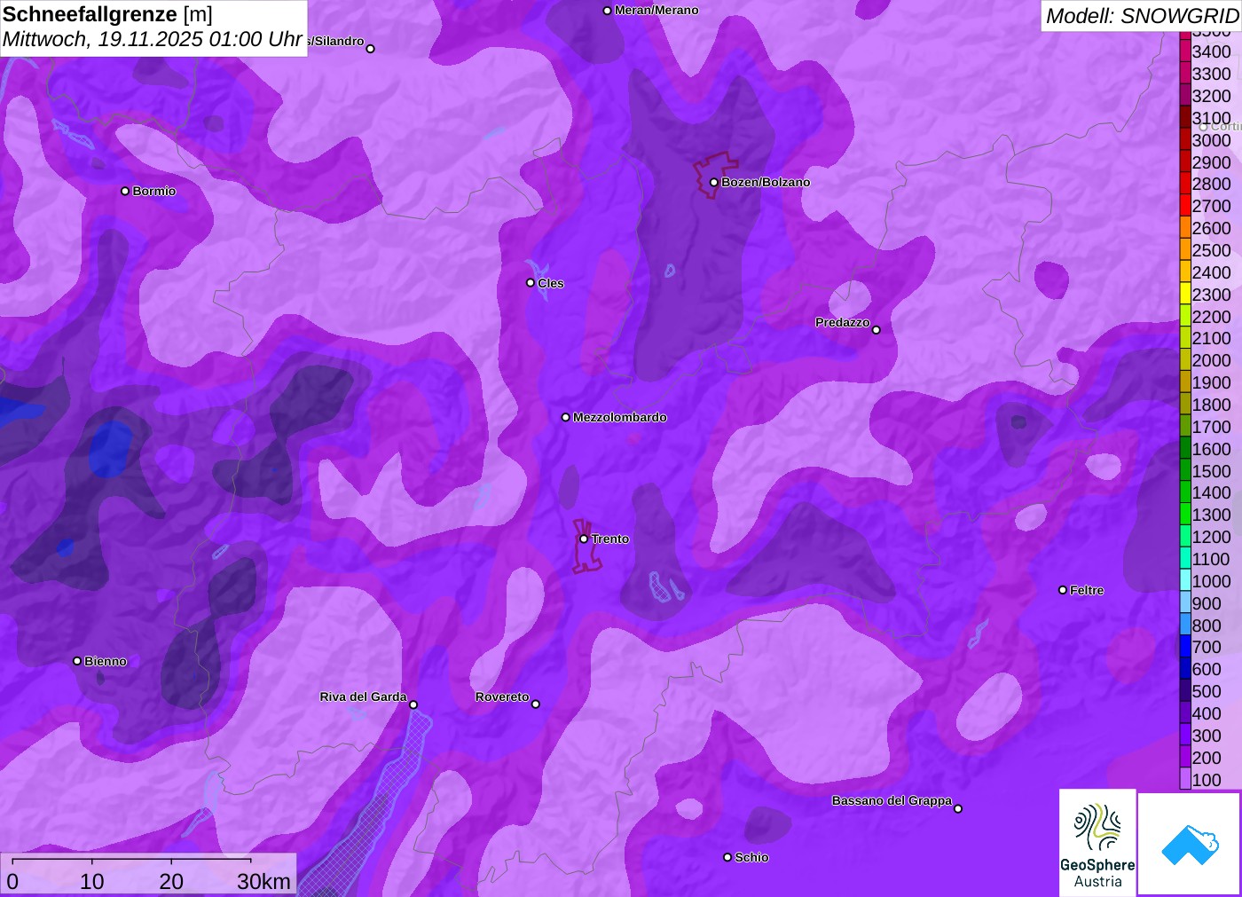Screen dimensions: 1242x897
Task: Click the 500 legend value
Action: click(1207, 691)
